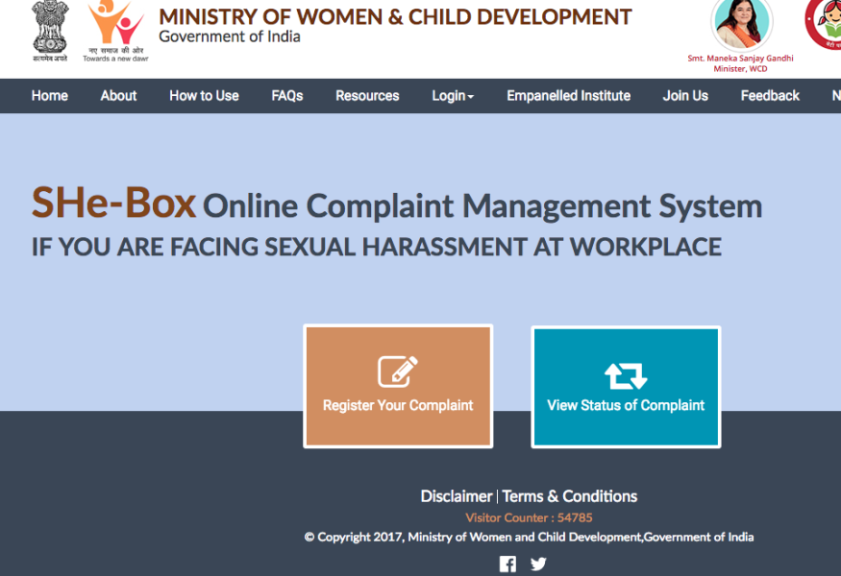The height and width of the screenshot is (576, 841).
Task: Select Join Us in the navigation bar
Action: pyautogui.click(x=685, y=96)
